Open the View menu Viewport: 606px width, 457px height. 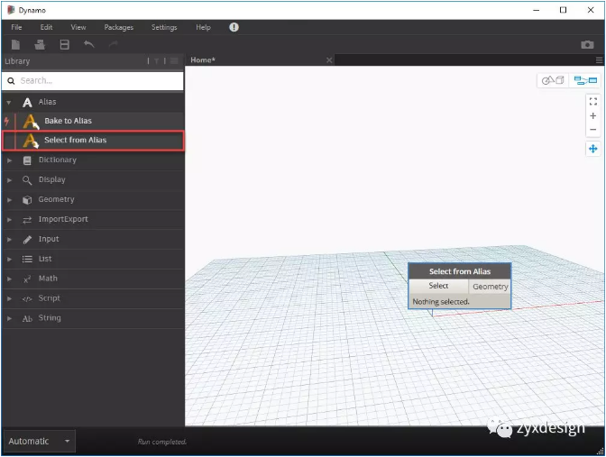point(78,27)
